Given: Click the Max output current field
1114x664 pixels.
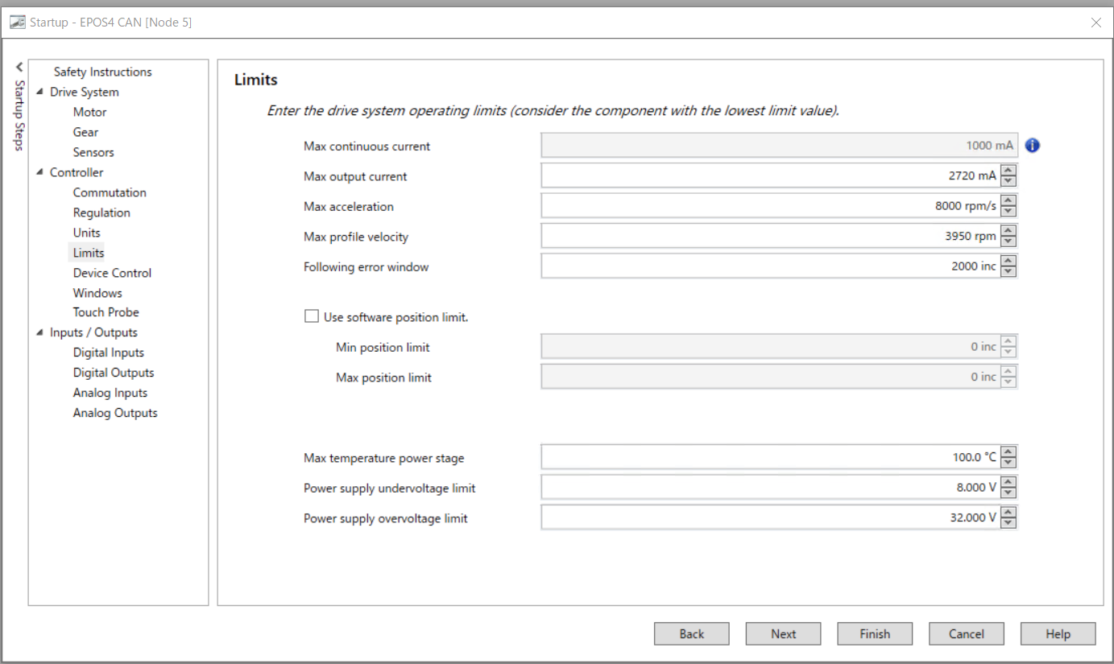Looking at the screenshot, I should (771, 175).
